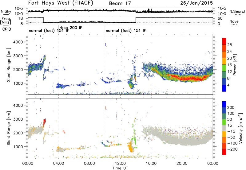Click the 'Velocity [m s-1]' colorbar label

coord(240,128)
